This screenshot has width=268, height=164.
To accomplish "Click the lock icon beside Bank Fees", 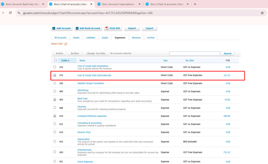I will [x=55, y=100].
